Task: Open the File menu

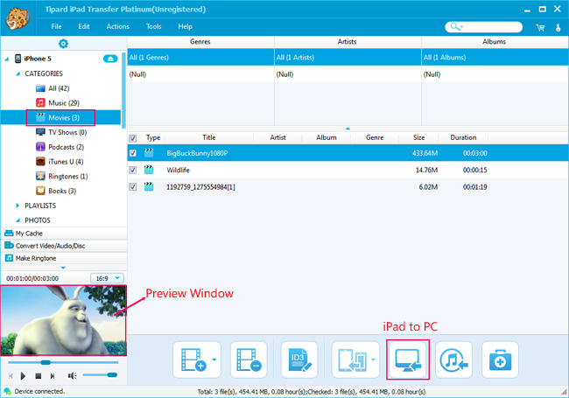Action: [56, 26]
